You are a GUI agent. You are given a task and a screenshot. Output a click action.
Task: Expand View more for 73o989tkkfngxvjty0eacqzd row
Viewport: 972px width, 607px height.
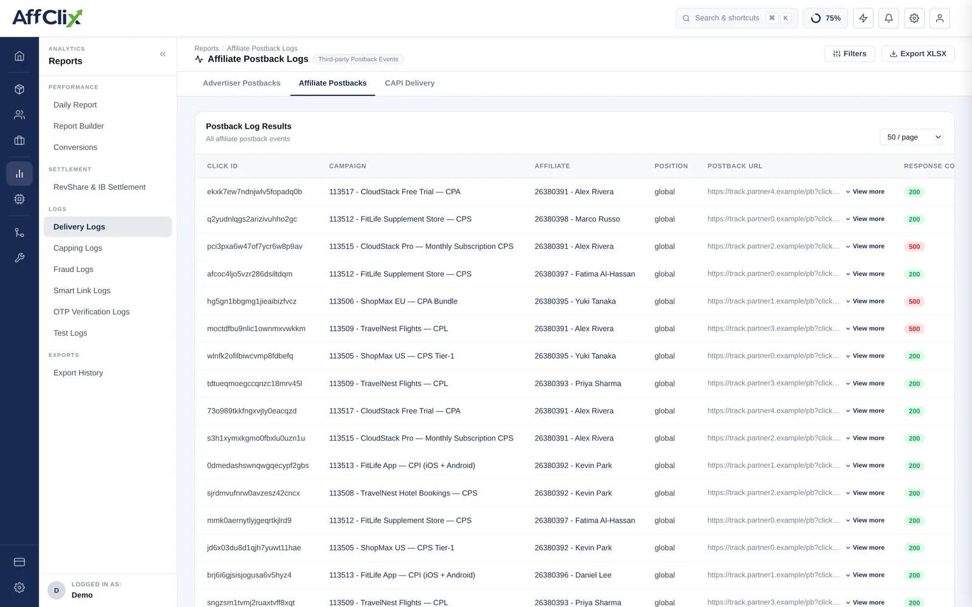click(865, 411)
